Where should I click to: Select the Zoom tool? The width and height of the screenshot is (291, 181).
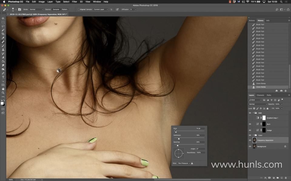click(3, 93)
